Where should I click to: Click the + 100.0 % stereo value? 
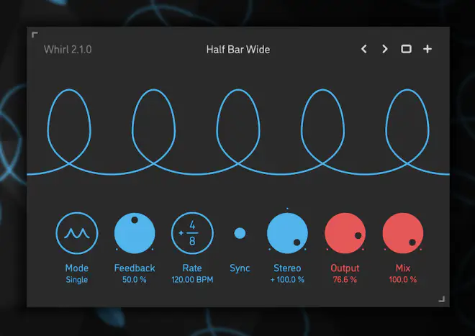287,279
